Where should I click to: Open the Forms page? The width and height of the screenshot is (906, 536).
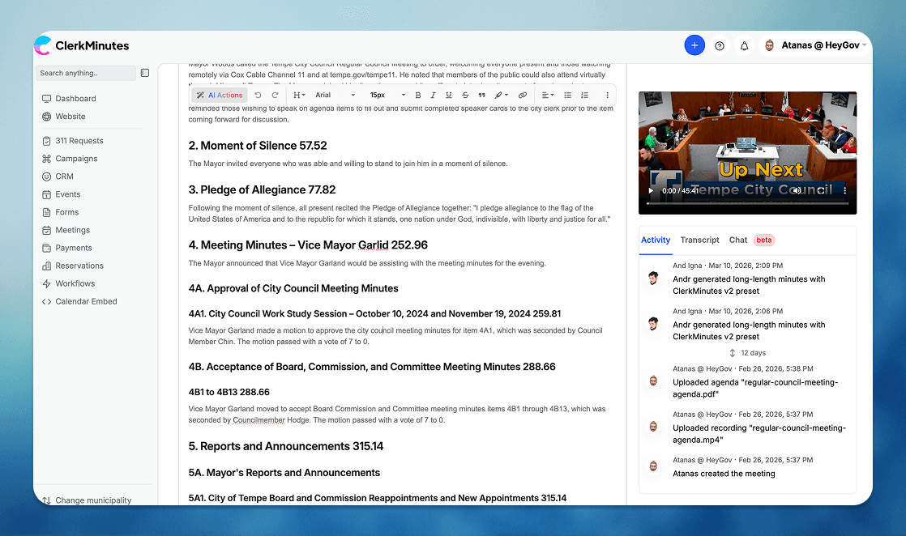tap(67, 213)
